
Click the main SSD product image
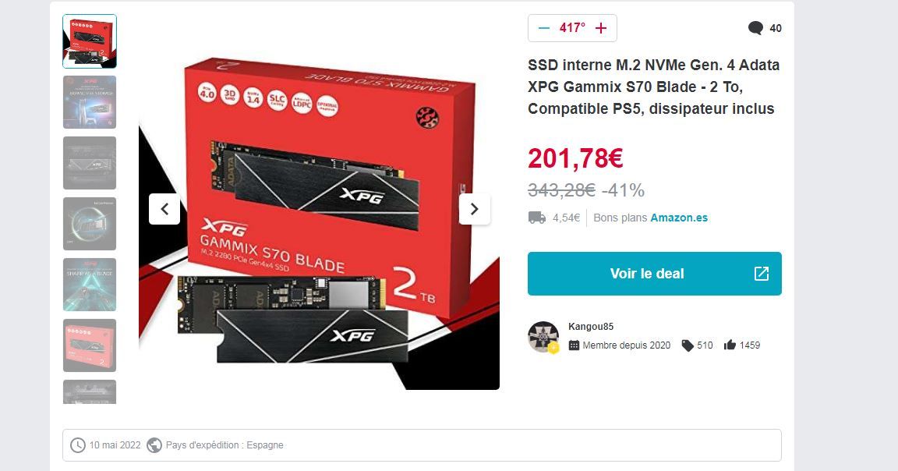(319, 224)
